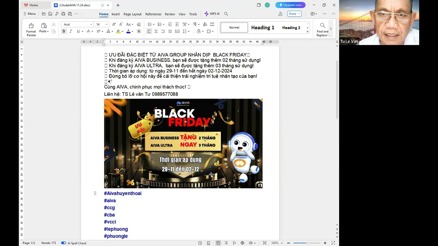Decrease font size with A- icon
Viewport: 438px width, 246px height.
point(121,24)
